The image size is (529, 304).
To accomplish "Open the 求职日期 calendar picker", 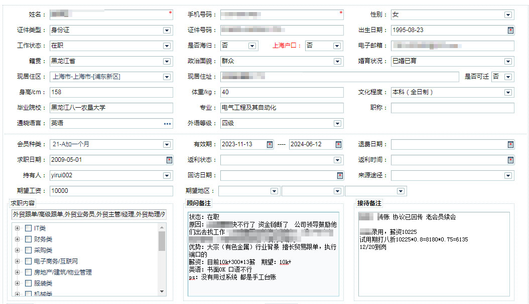I will (169, 160).
